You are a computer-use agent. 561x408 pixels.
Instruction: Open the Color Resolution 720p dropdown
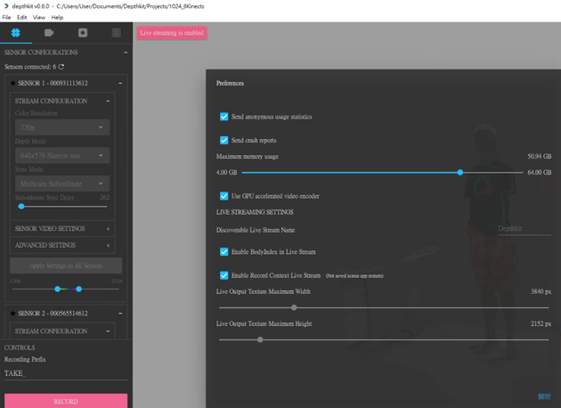click(61, 127)
